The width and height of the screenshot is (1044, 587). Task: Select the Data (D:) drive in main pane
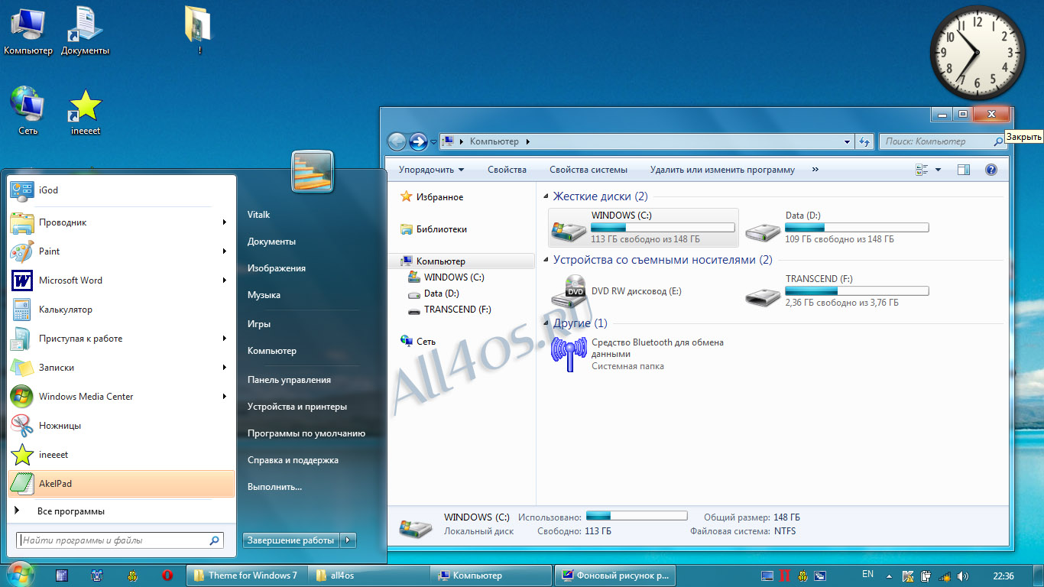(838, 228)
